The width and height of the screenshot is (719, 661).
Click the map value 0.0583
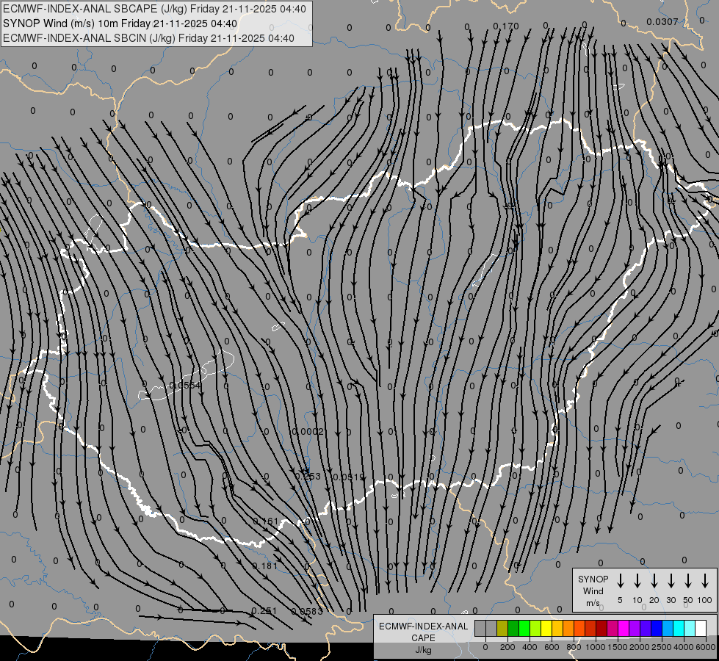tap(307, 612)
